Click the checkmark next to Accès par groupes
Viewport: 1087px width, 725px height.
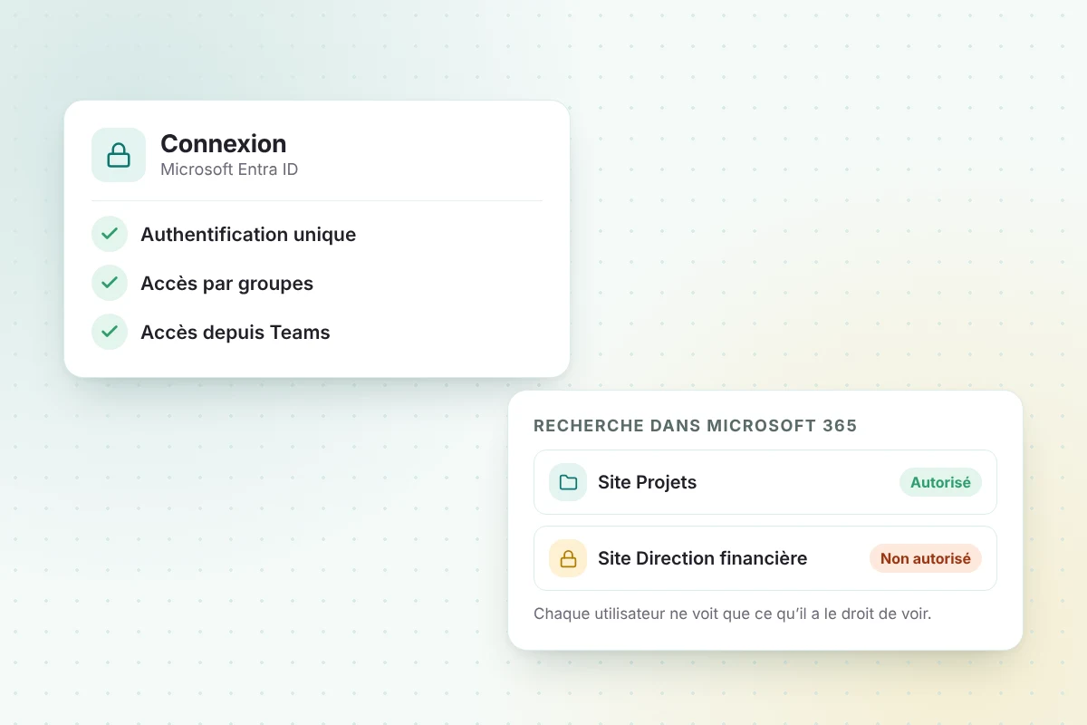coord(110,283)
